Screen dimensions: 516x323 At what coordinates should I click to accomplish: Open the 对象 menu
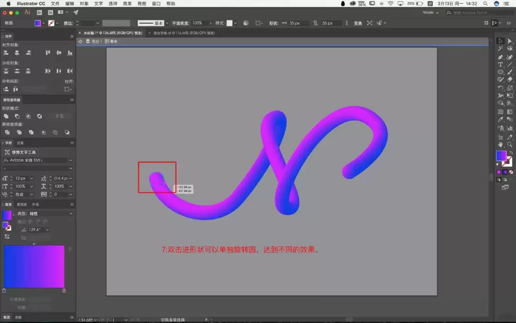click(84, 4)
